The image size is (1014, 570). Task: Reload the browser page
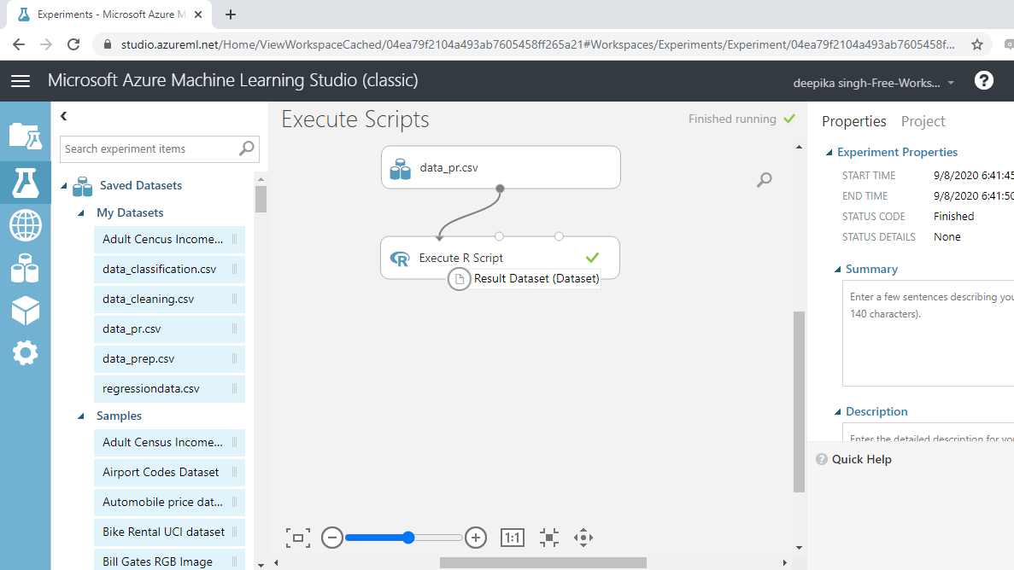(x=73, y=44)
